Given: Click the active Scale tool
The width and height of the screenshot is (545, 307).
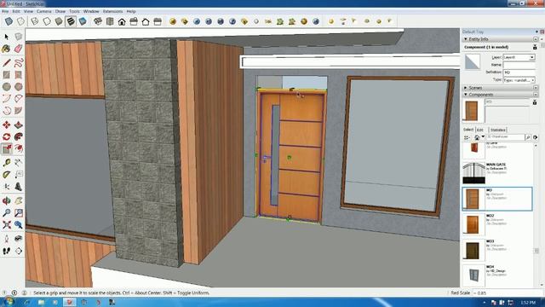Looking at the screenshot, I should pos(6,149).
